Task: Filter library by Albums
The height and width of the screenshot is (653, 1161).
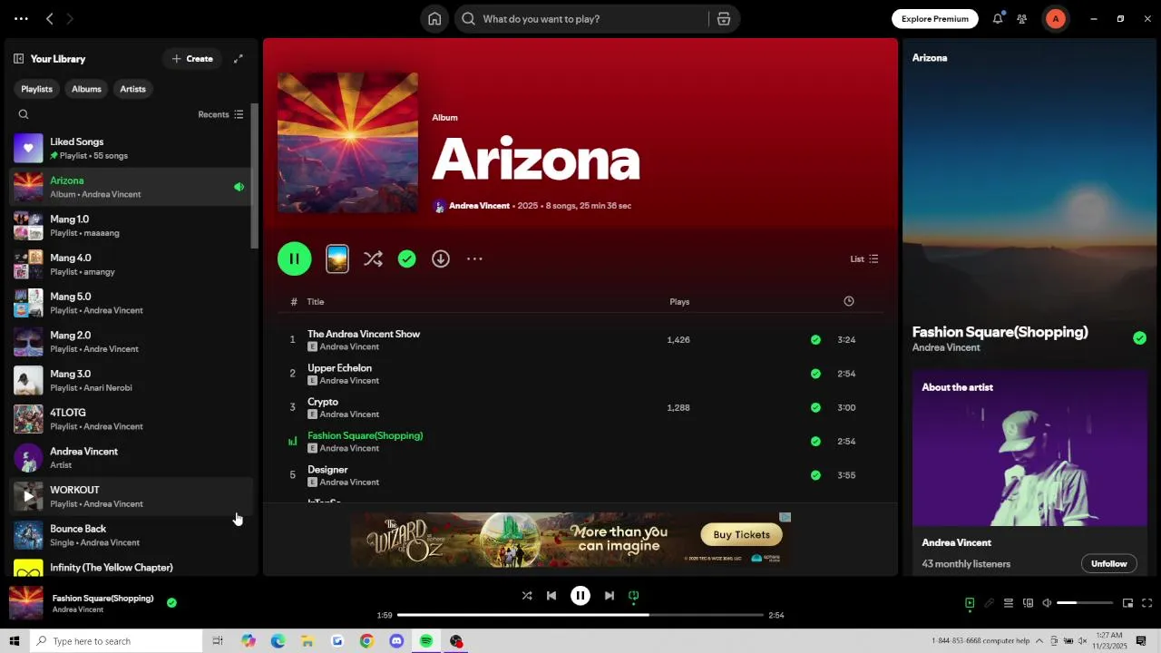Action: tap(86, 89)
